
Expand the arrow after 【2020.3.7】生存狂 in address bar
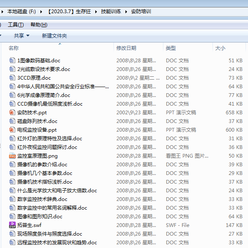(x=96, y=12)
